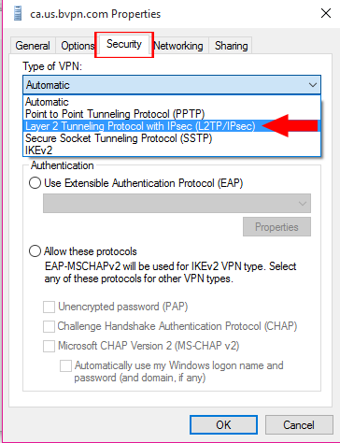Enable Microsoft CHAP Version 2 checkbox
This screenshot has height=443, width=340.
(49, 346)
